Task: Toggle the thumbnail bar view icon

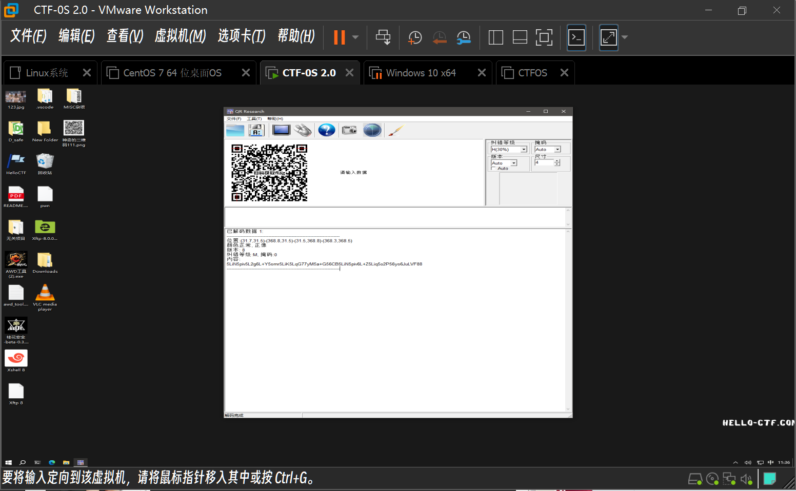Action: click(520, 37)
